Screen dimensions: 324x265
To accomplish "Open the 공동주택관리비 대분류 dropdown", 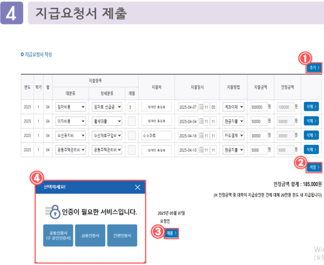I will tap(70, 150).
